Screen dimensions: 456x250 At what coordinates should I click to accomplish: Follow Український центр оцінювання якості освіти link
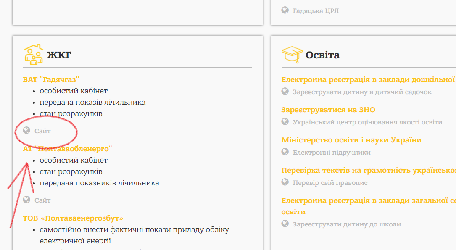[x=367, y=122]
